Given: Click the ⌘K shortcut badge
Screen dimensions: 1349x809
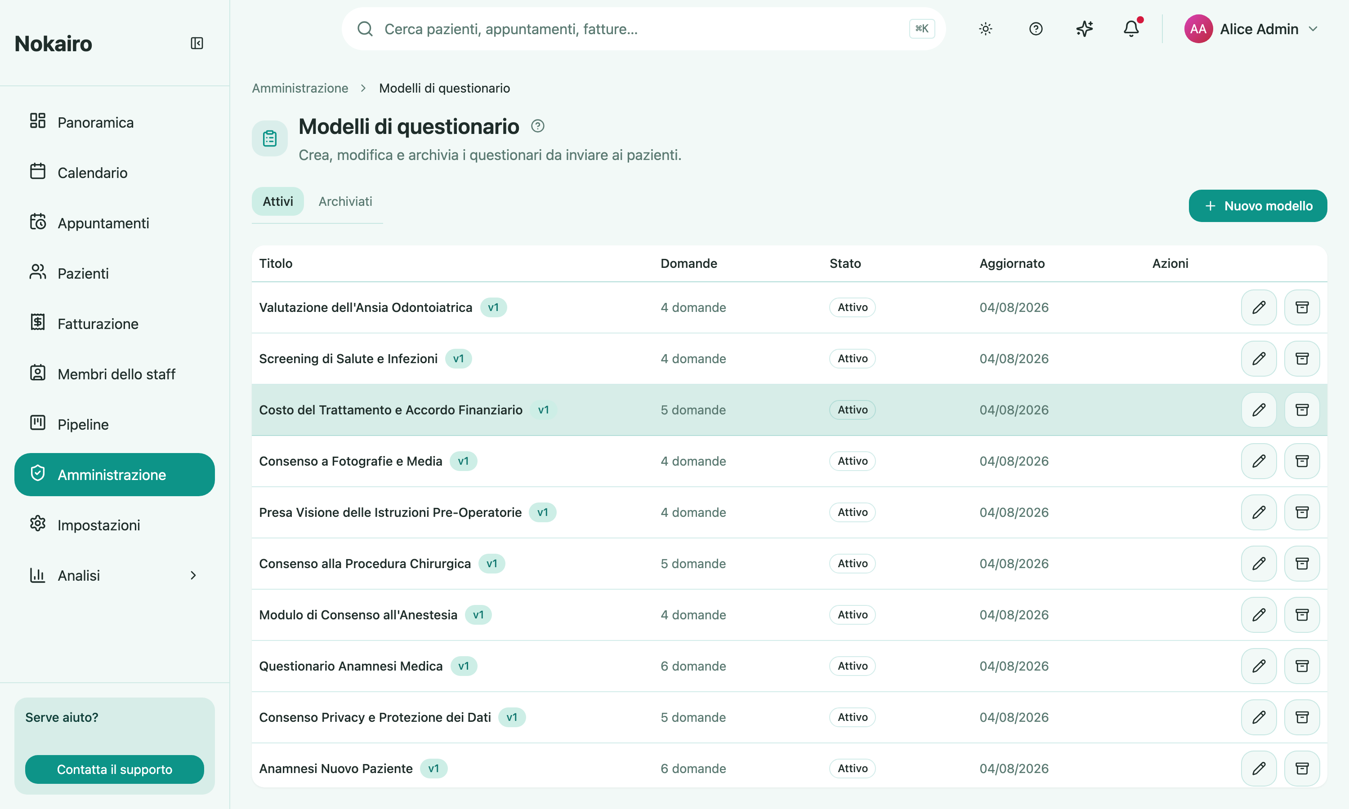Looking at the screenshot, I should click(x=921, y=29).
